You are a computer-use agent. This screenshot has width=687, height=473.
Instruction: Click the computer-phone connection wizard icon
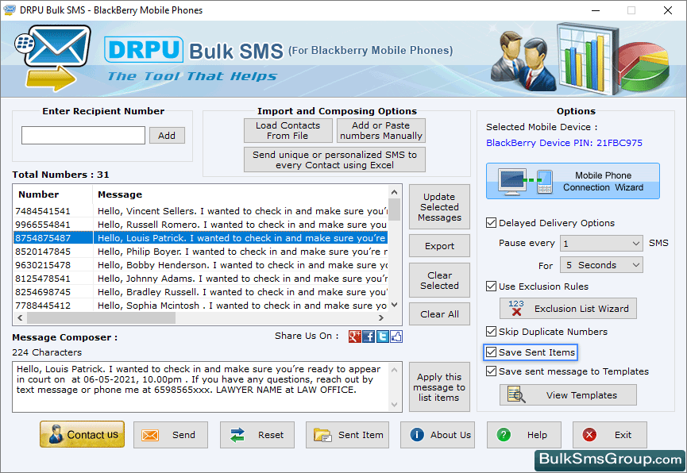(x=526, y=181)
